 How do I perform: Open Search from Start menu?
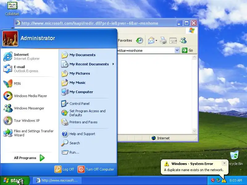click(88, 143)
